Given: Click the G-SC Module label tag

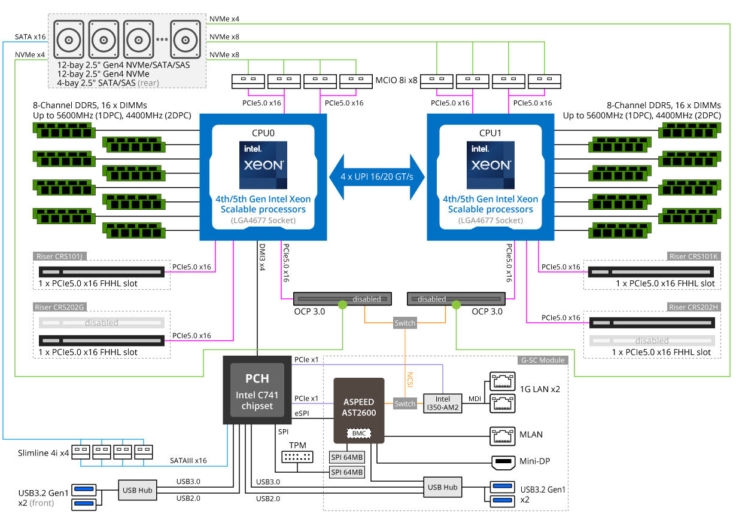Looking at the screenshot, I should (542, 360).
